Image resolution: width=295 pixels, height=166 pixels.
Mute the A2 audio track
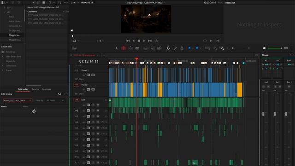(98, 111)
